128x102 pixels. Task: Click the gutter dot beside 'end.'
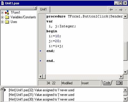coord(40,61)
